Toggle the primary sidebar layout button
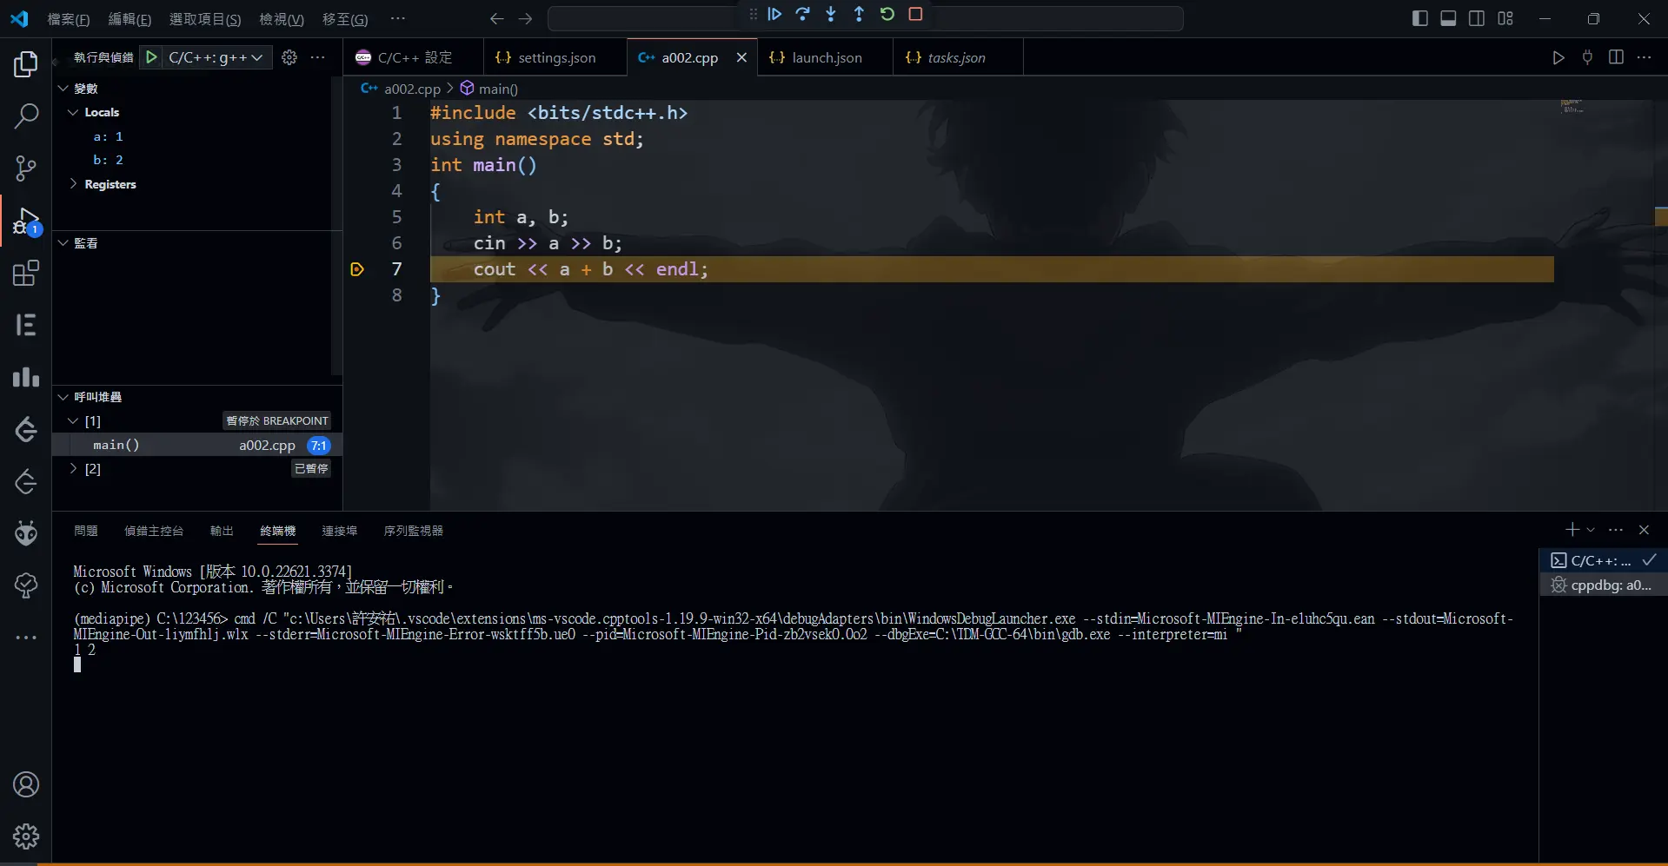This screenshot has height=866, width=1668. click(1419, 18)
